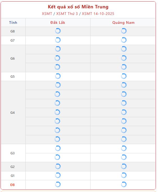Screen dimensions: 158x192
Task: Open the XSMT breadcrumb link
Action: (47, 14)
